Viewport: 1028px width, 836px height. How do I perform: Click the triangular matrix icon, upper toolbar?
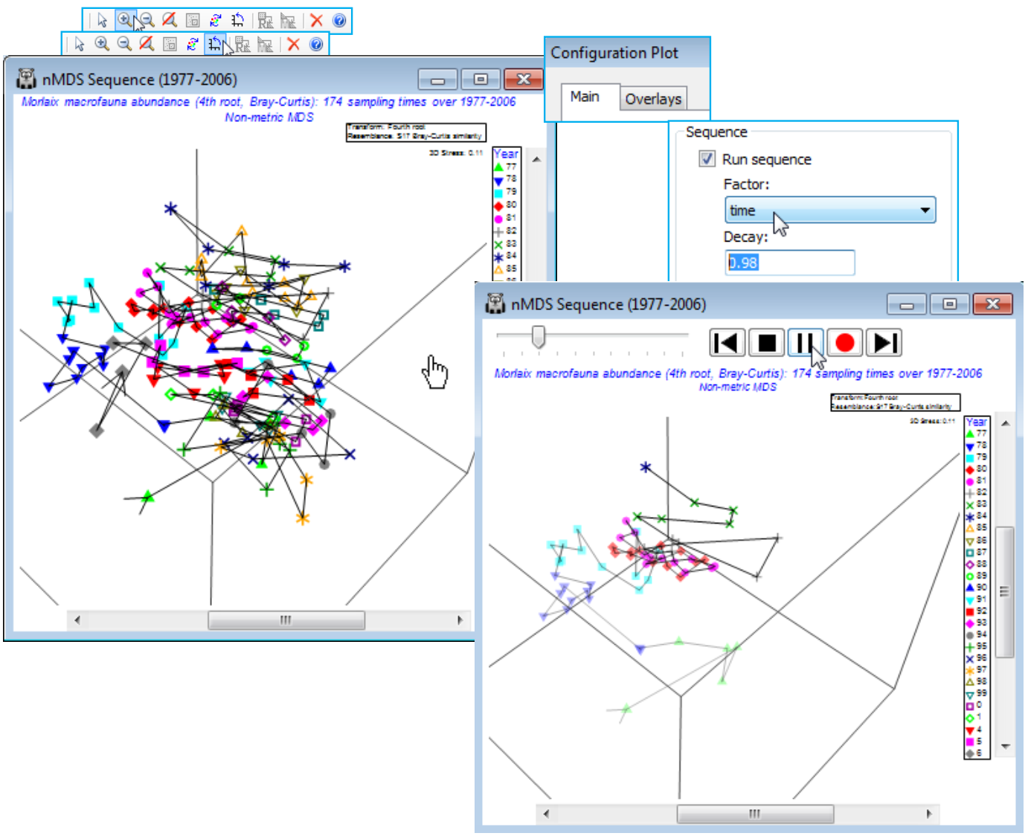[289, 21]
